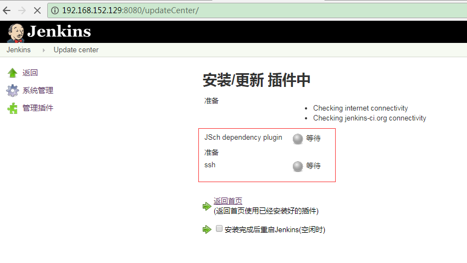Enable 安装完成后重启Jenkins checkbox

click(219, 228)
